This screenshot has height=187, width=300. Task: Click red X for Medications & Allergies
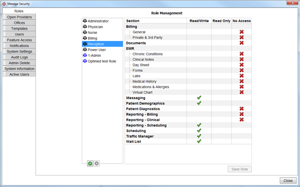pos(241,87)
